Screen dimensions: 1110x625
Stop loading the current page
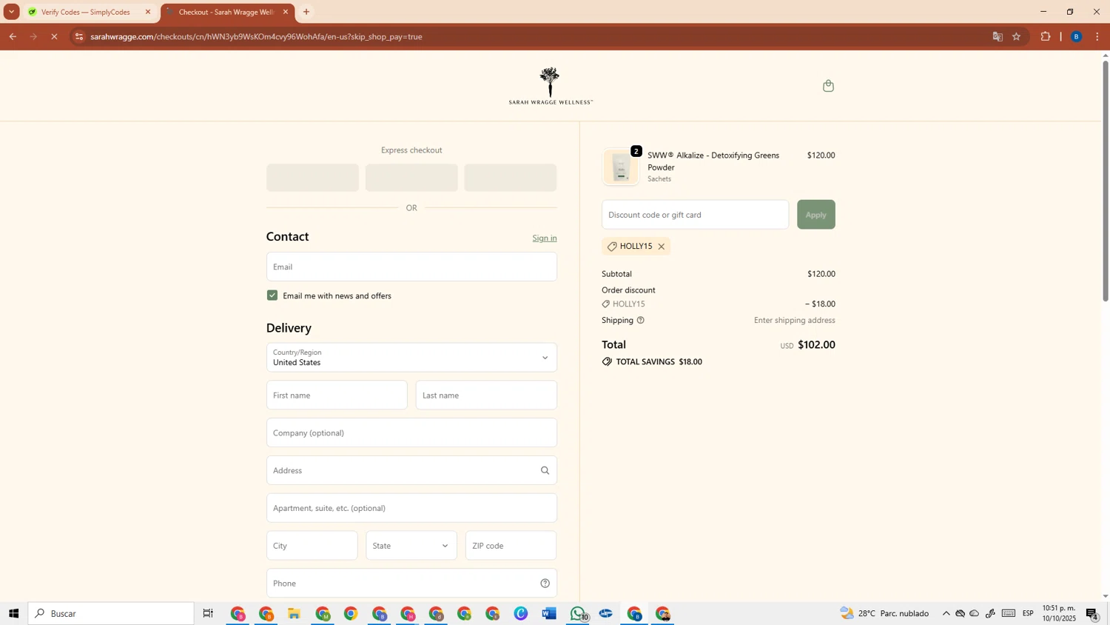click(54, 36)
